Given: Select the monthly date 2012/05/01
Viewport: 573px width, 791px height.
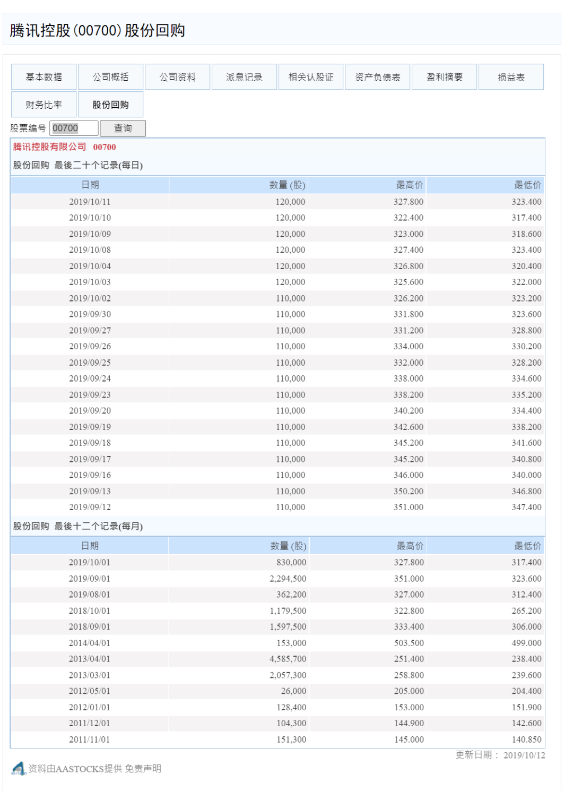Looking at the screenshot, I should tap(90, 691).
